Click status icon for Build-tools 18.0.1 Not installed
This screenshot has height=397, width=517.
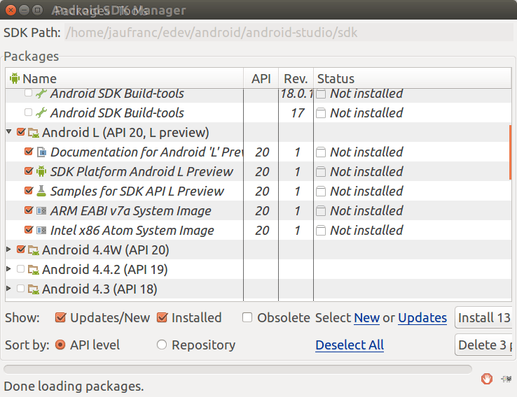[321, 94]
